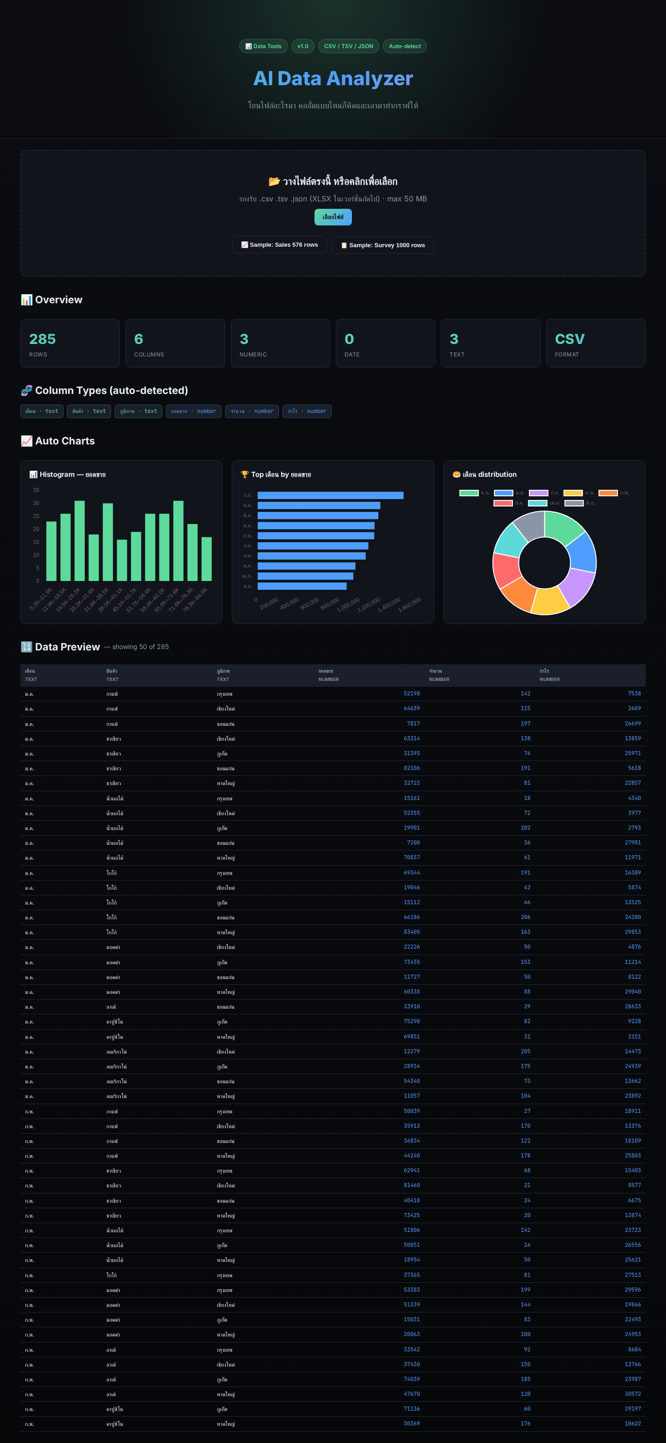Toggle ม.ค. blue legend item in donut chart
The height and width of the screenshot is (1443, 666).
click(x=509, y=493)
